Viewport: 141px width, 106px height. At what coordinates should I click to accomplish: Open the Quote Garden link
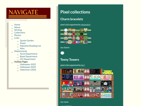coord(27,41)
